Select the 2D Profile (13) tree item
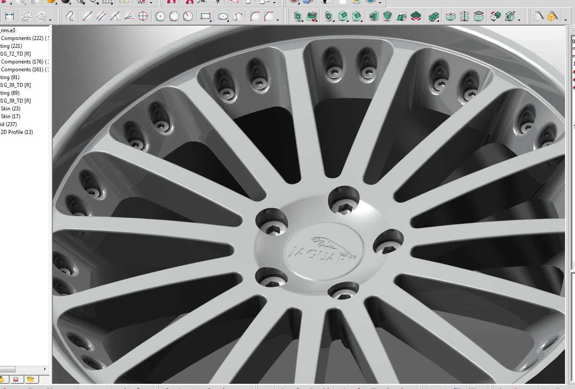 pyautogui.click(x=17, y=132)
